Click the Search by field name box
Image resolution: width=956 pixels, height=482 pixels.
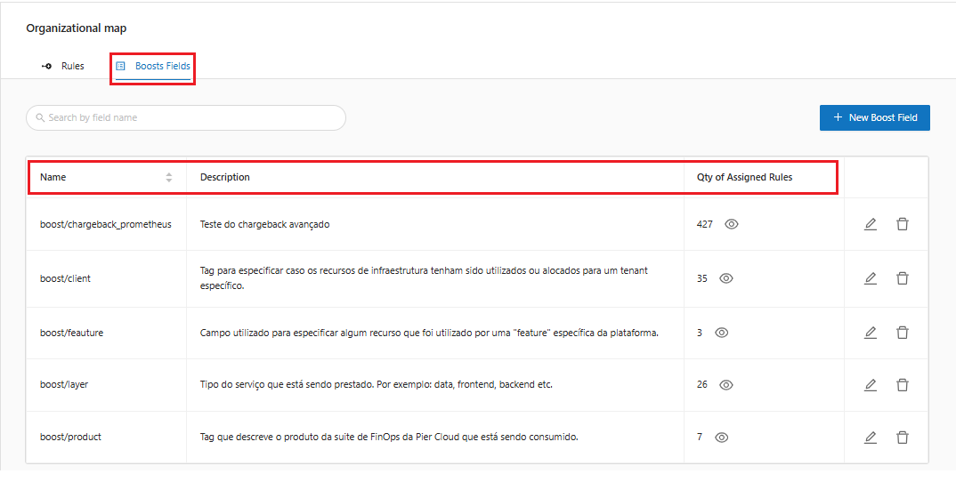[x=186, y=117]
